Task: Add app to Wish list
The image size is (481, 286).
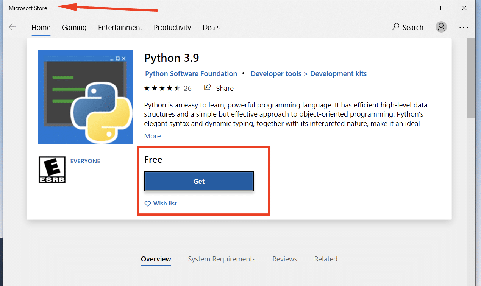Action: (161, 204)
